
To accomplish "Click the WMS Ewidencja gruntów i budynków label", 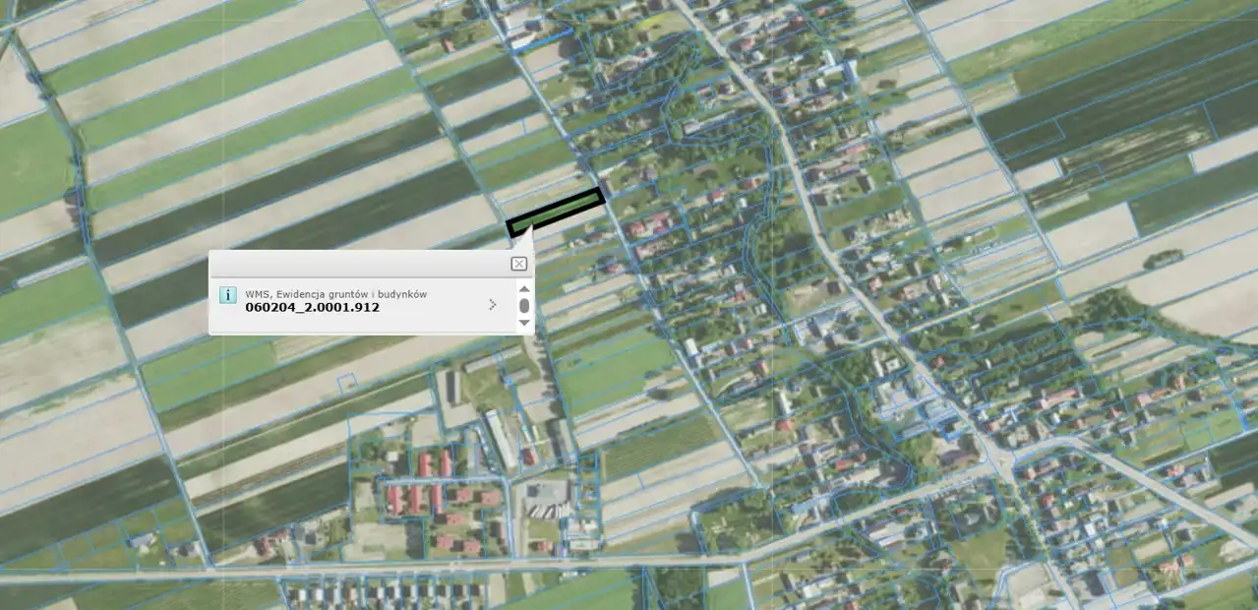I will pyautogui.click(x=335, y=294).
